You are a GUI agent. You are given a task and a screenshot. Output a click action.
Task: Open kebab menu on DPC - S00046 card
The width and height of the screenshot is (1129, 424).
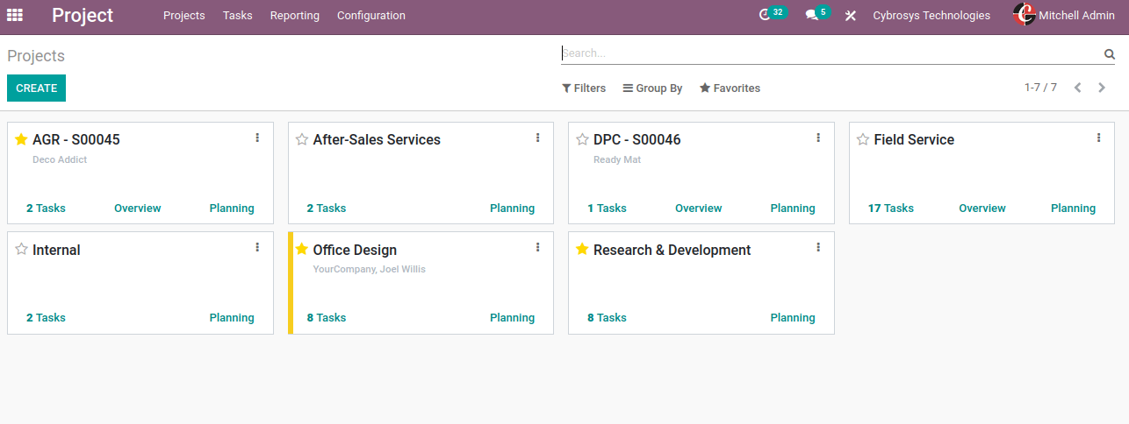click(x=818, y=138)
